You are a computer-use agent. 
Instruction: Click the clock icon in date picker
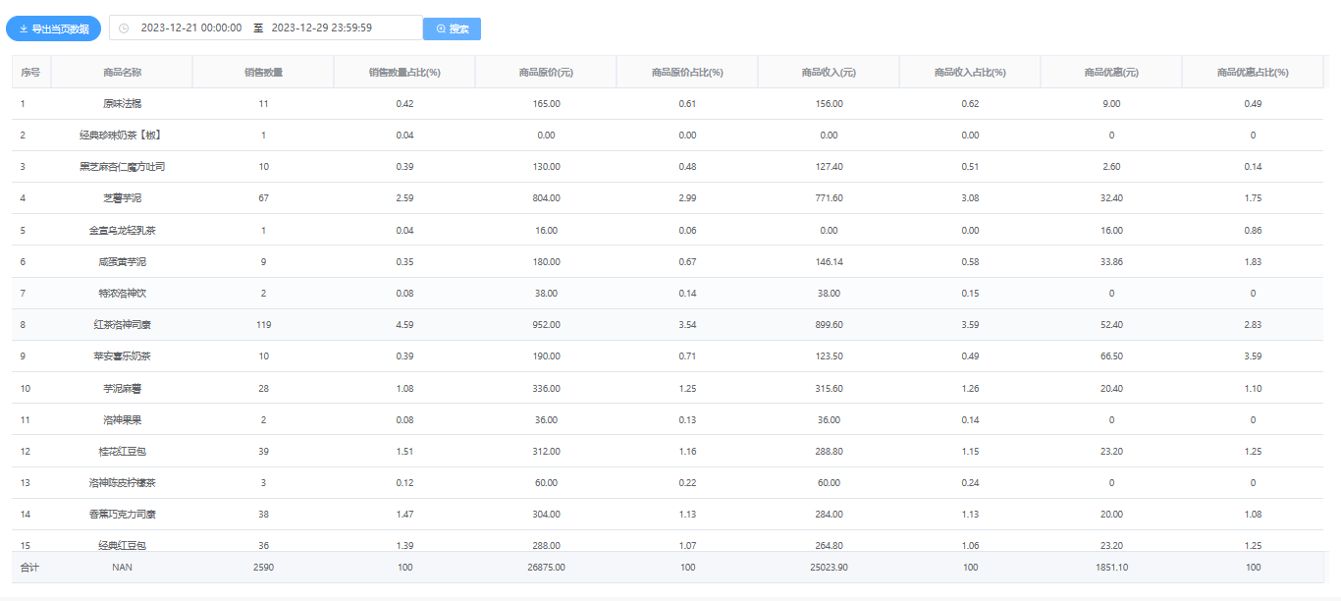click(x=124, y=28)
